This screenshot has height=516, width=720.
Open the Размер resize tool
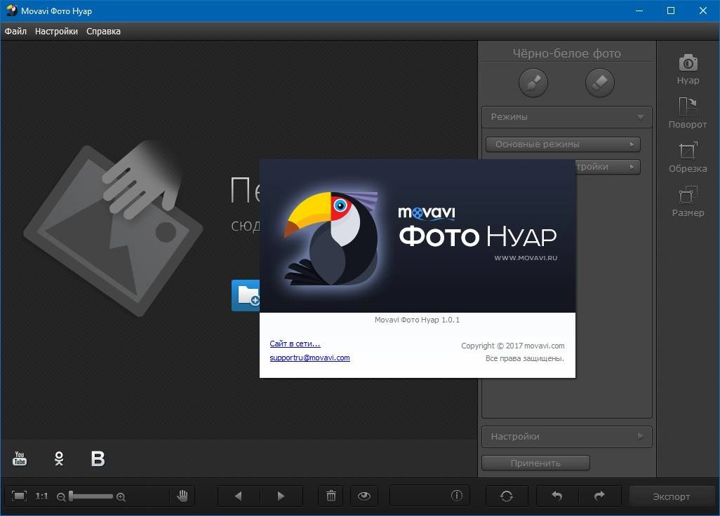pyautogui.click(x=688, y=201)
